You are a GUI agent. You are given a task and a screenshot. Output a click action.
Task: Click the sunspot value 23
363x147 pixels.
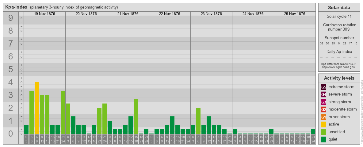coord(344,43)
